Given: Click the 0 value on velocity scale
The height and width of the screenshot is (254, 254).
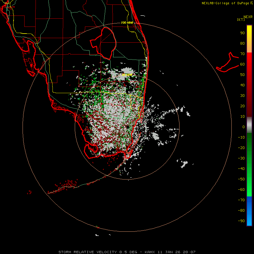Looking at the screenshot, I should point(244,127).
